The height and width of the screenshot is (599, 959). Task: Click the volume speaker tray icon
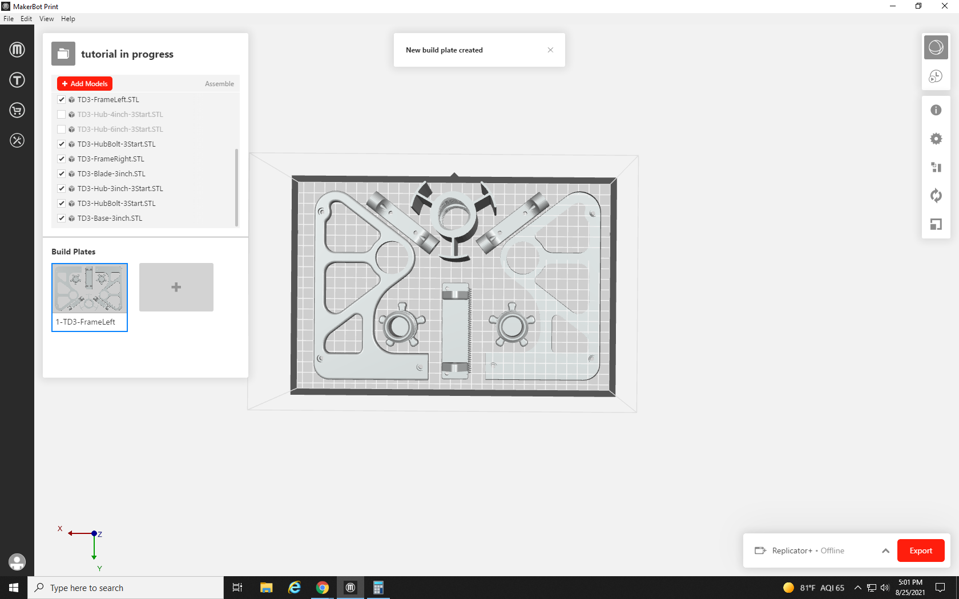click(x=885, y=588)
